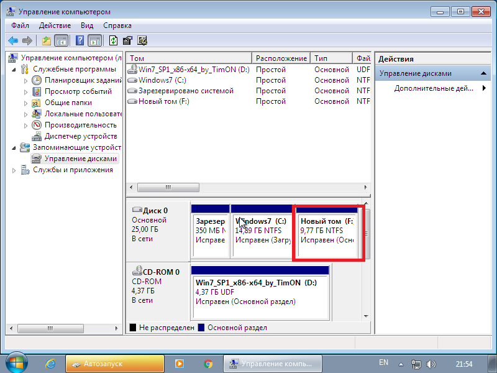
Task: Open the Справка menu
Action: tap(117, 25)
